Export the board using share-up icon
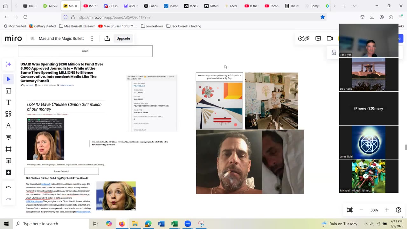Viewport: 407px width, 229px height. pyautogui.click(x=107, y=38)
